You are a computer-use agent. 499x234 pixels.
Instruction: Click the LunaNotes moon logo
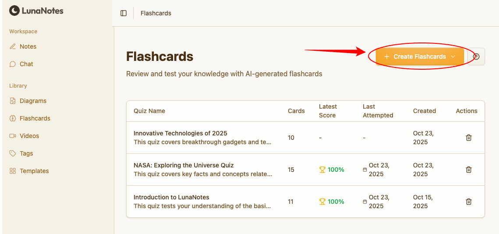point(14,11)
